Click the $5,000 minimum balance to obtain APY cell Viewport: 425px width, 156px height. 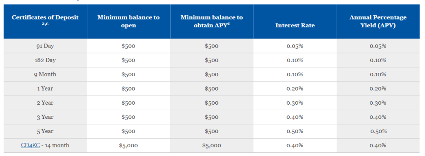coord(212,146)
